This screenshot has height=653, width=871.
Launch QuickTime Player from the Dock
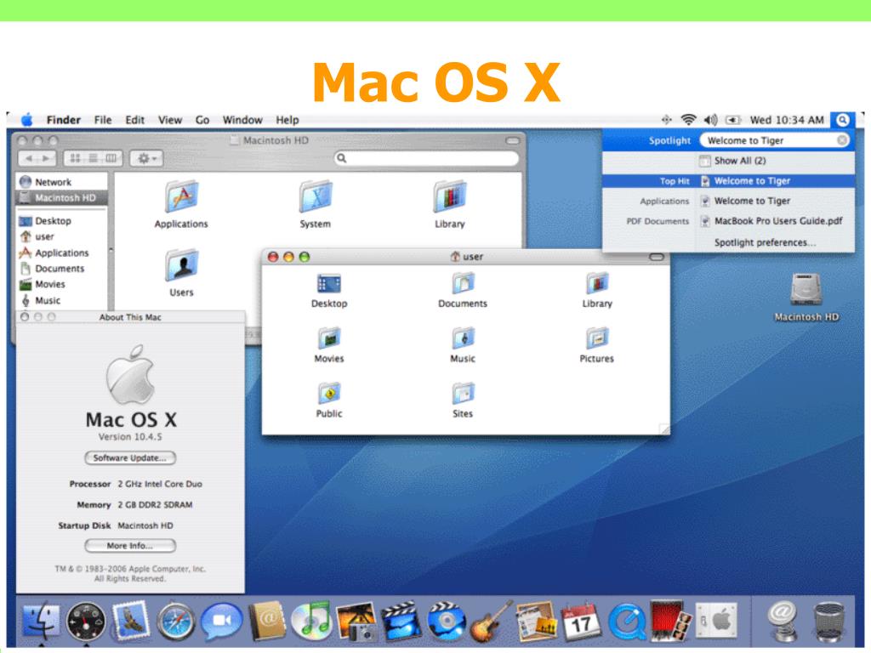(626, 622)
